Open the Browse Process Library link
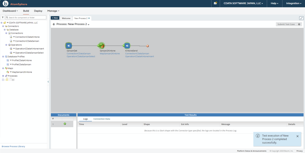The width and height of the screenshot is (305, 153). coord(13,146)
